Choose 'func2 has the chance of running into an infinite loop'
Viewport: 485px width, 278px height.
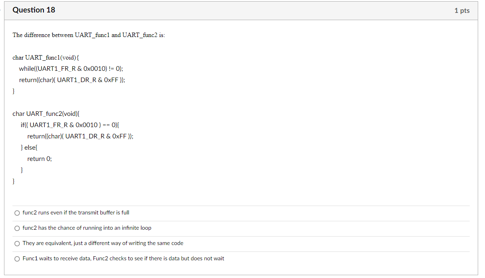point(17,228)
